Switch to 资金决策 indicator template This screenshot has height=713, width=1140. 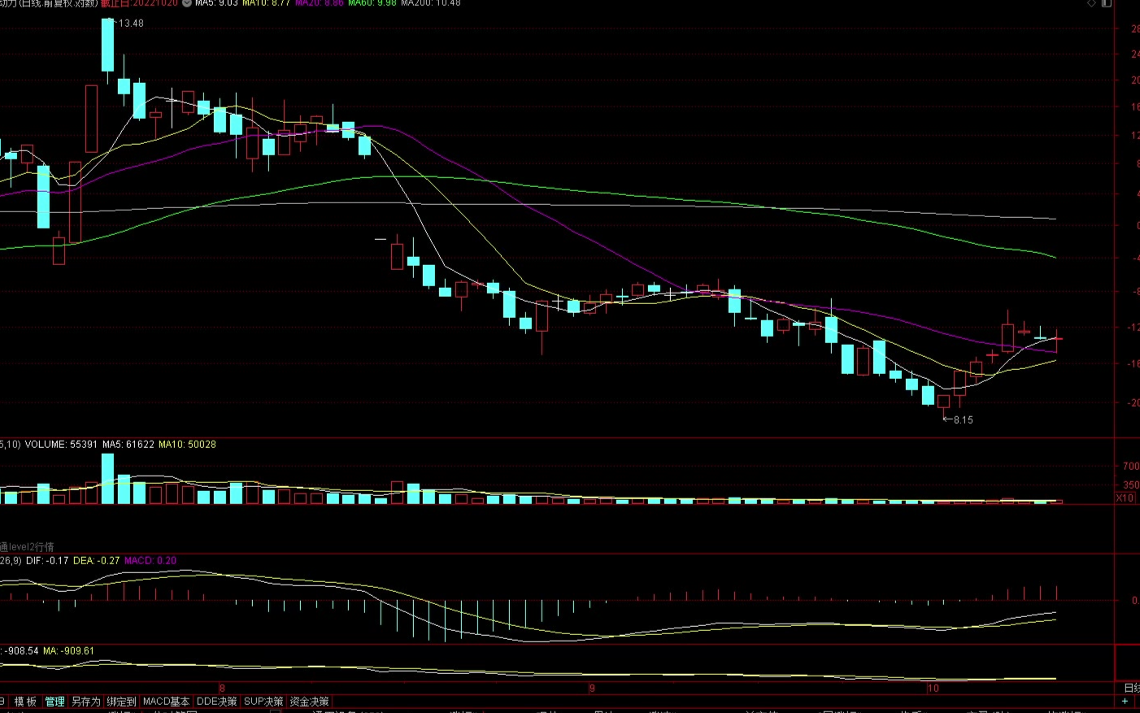coord(309,701)
